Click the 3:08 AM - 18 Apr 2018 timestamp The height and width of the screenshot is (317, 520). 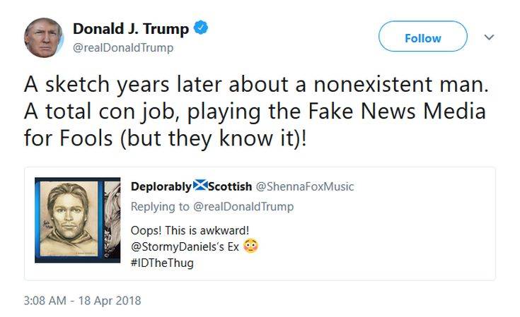(x=82, y=300)
